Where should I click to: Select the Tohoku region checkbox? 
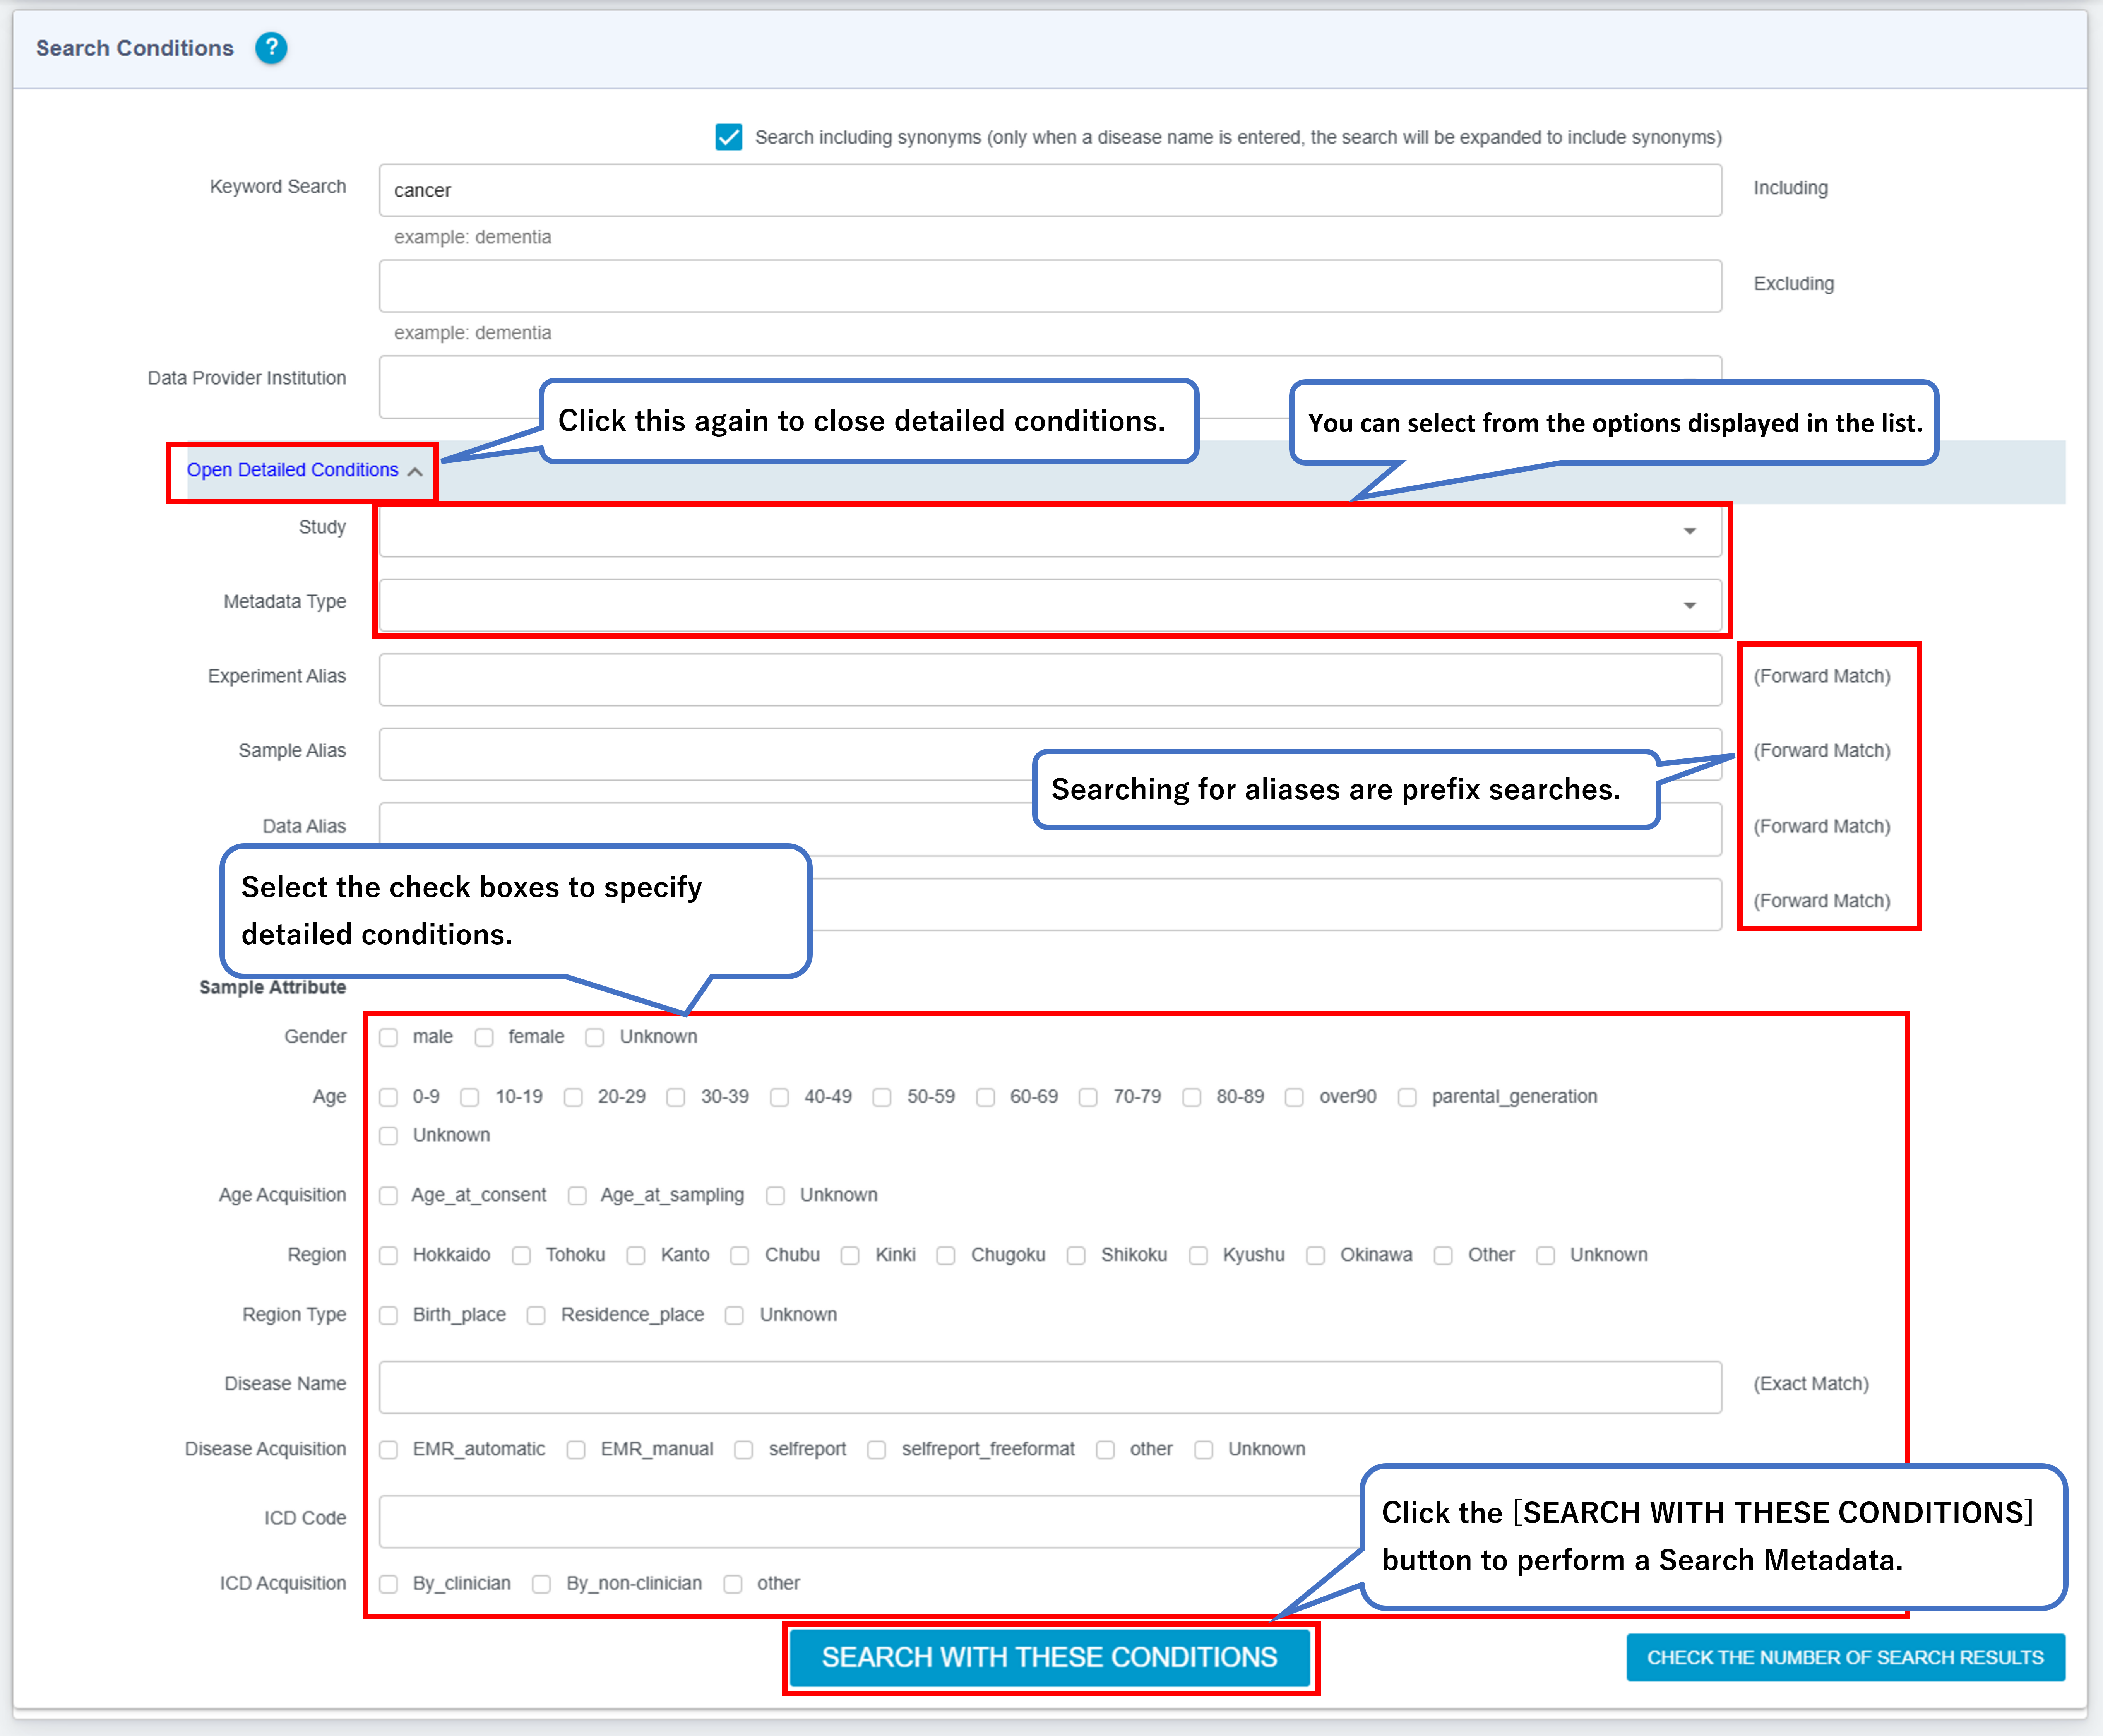521,1256
